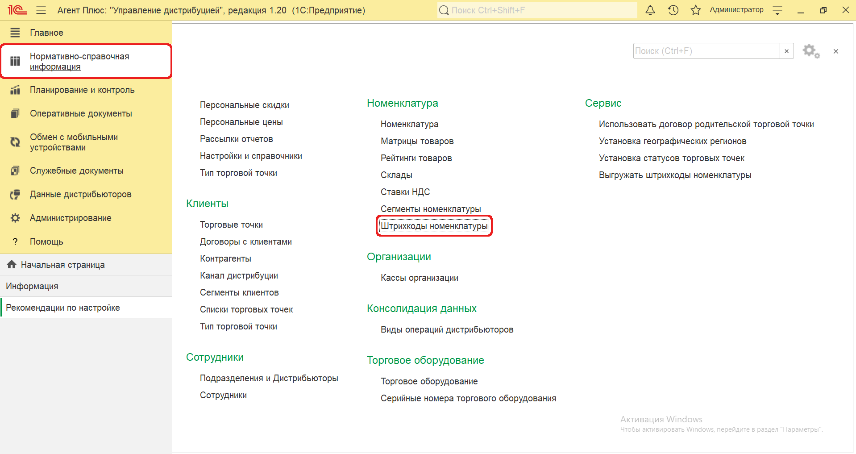Image resolution: width=856 pixels, height=454 pixels.
Task: Open Выгружать штрихкоды номенклатуры service
Action: (675, 175)
